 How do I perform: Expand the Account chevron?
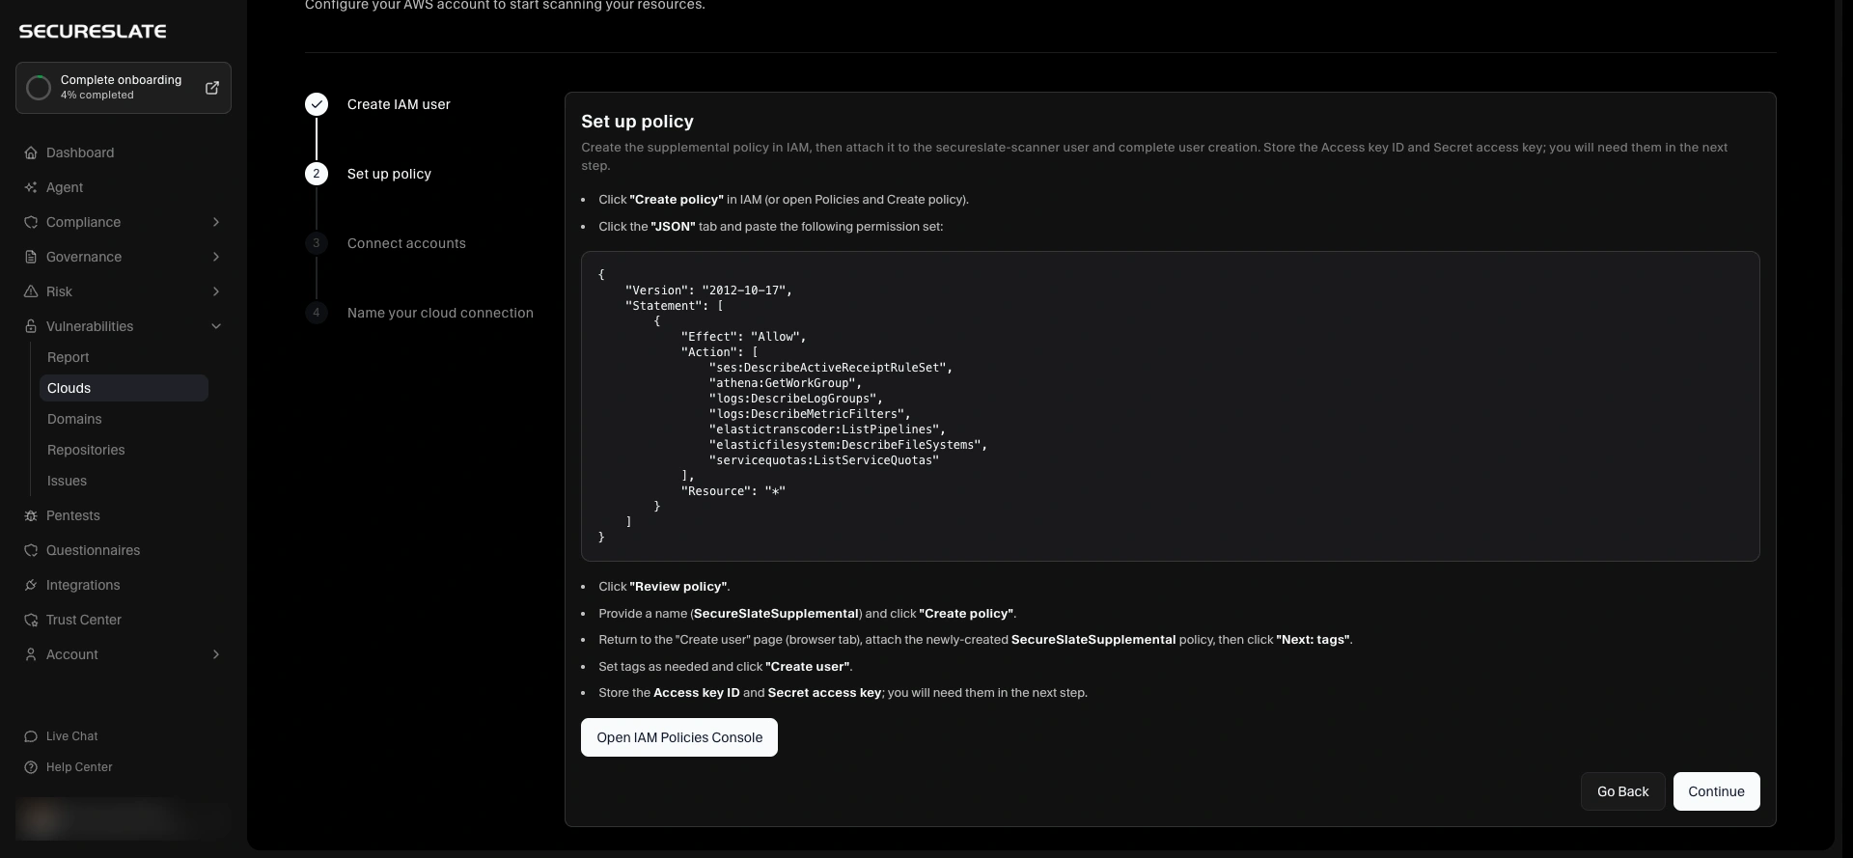216,654
